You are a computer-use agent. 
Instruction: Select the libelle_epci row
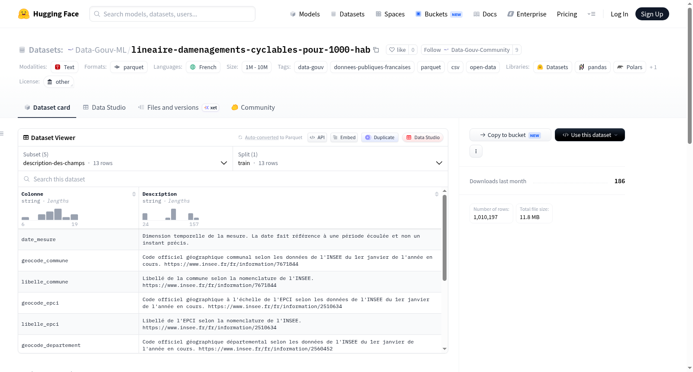tap(230, 324)
